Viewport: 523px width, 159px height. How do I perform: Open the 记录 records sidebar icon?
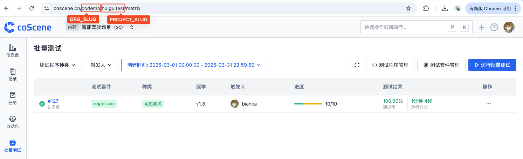13,74
